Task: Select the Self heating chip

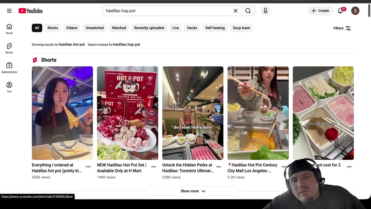Action: pyautogui.click(x=215, y=28)
